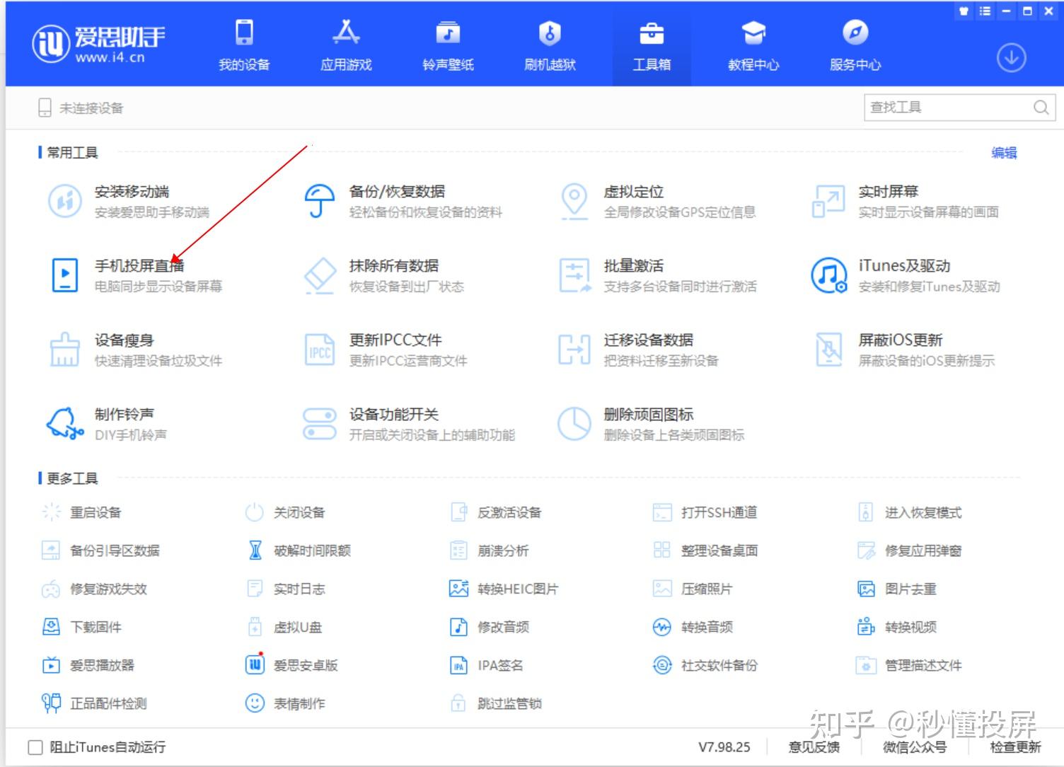Screen dimensions: 1064x767
Task: Open 爱思安卓版 icon
Action: point(255,664)
